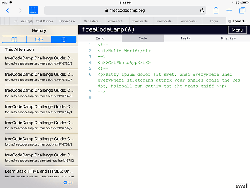The image size is (250, 188).
Task: Go forward with the Safari arrow
Action: (x=20, y=11)
